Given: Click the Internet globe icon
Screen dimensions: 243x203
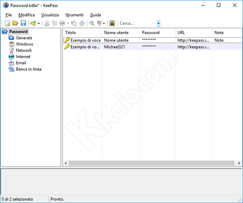Looking at the screenshot, I should 11,57.
